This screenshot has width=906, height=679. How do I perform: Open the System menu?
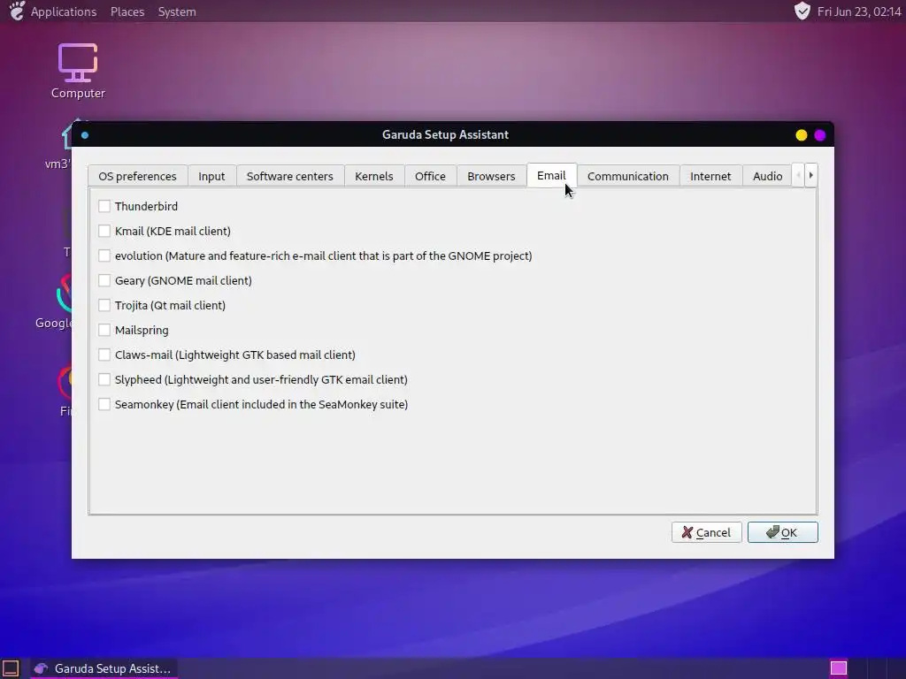coord(177,11)
